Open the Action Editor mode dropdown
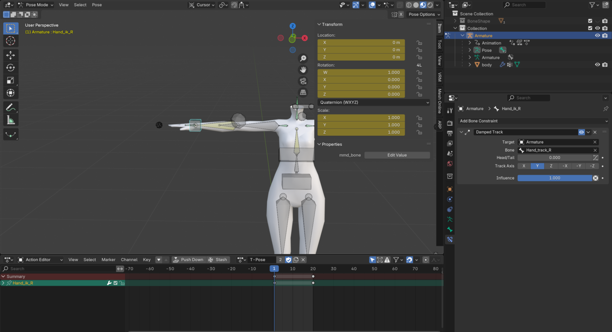The width and height of the screenshot is (612, 332). [x=41, y=260]
